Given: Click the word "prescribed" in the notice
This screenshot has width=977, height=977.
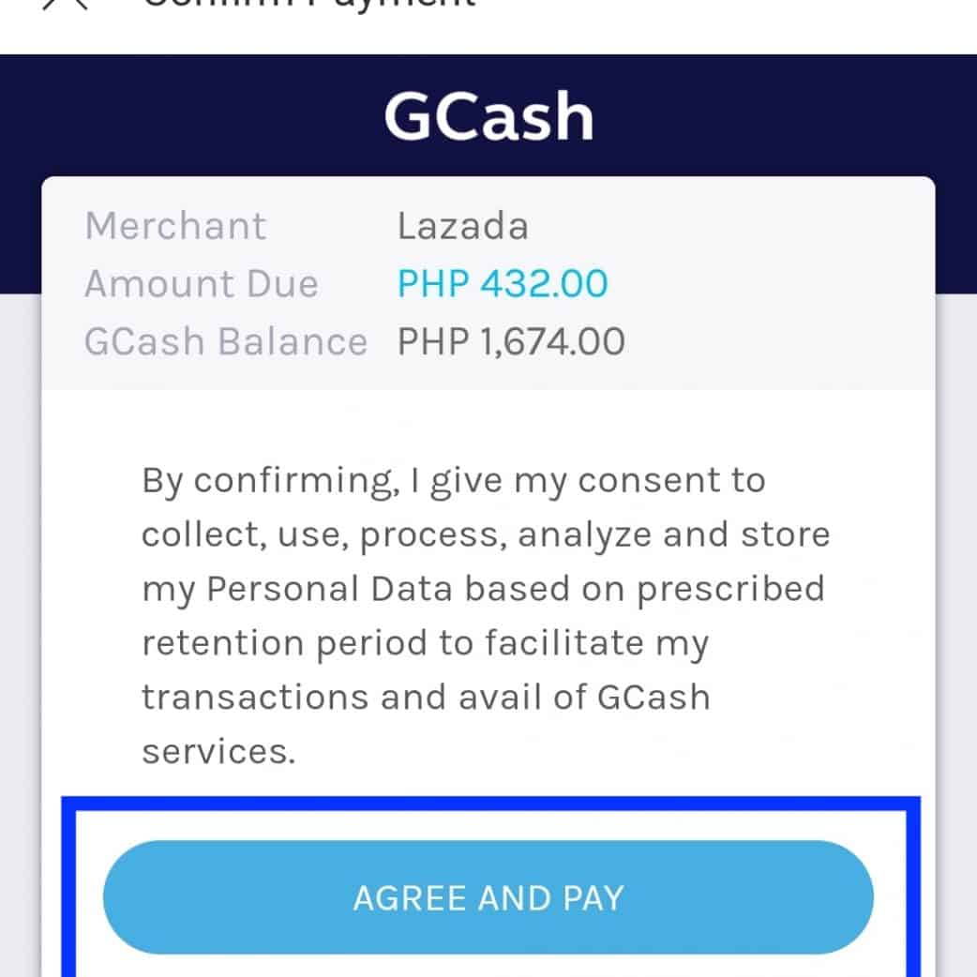Looking at the screenshot, I should click(x=733, y=590).
